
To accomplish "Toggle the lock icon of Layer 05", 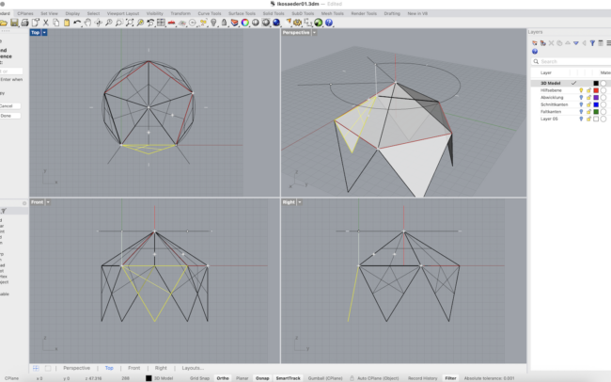I will pos(588,119).
